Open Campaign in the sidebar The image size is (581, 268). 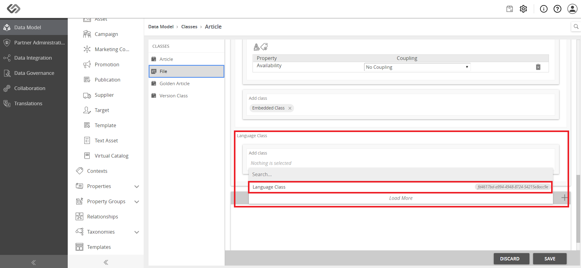[x=106, y=34]
